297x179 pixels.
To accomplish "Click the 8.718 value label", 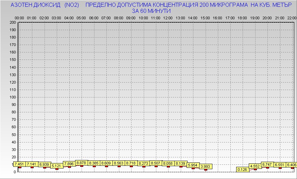I will click(131, 163).
